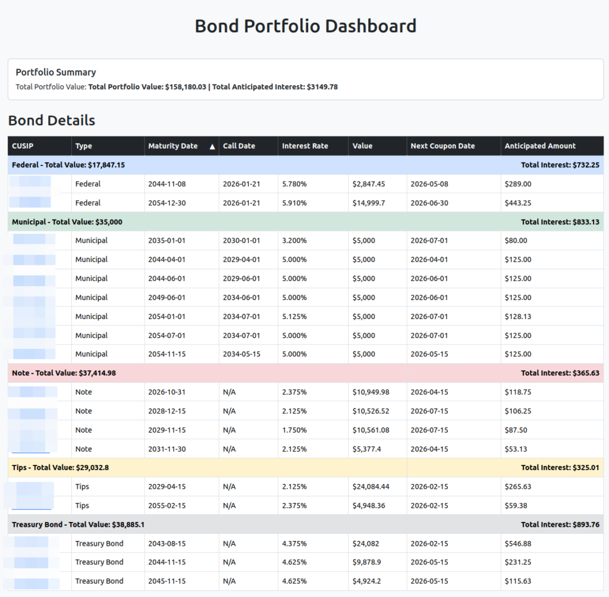Image resolution: width=609 pixels, height=597 pixels.
Task: Toggle the Note group header row
Action: [x=64, y=373]
